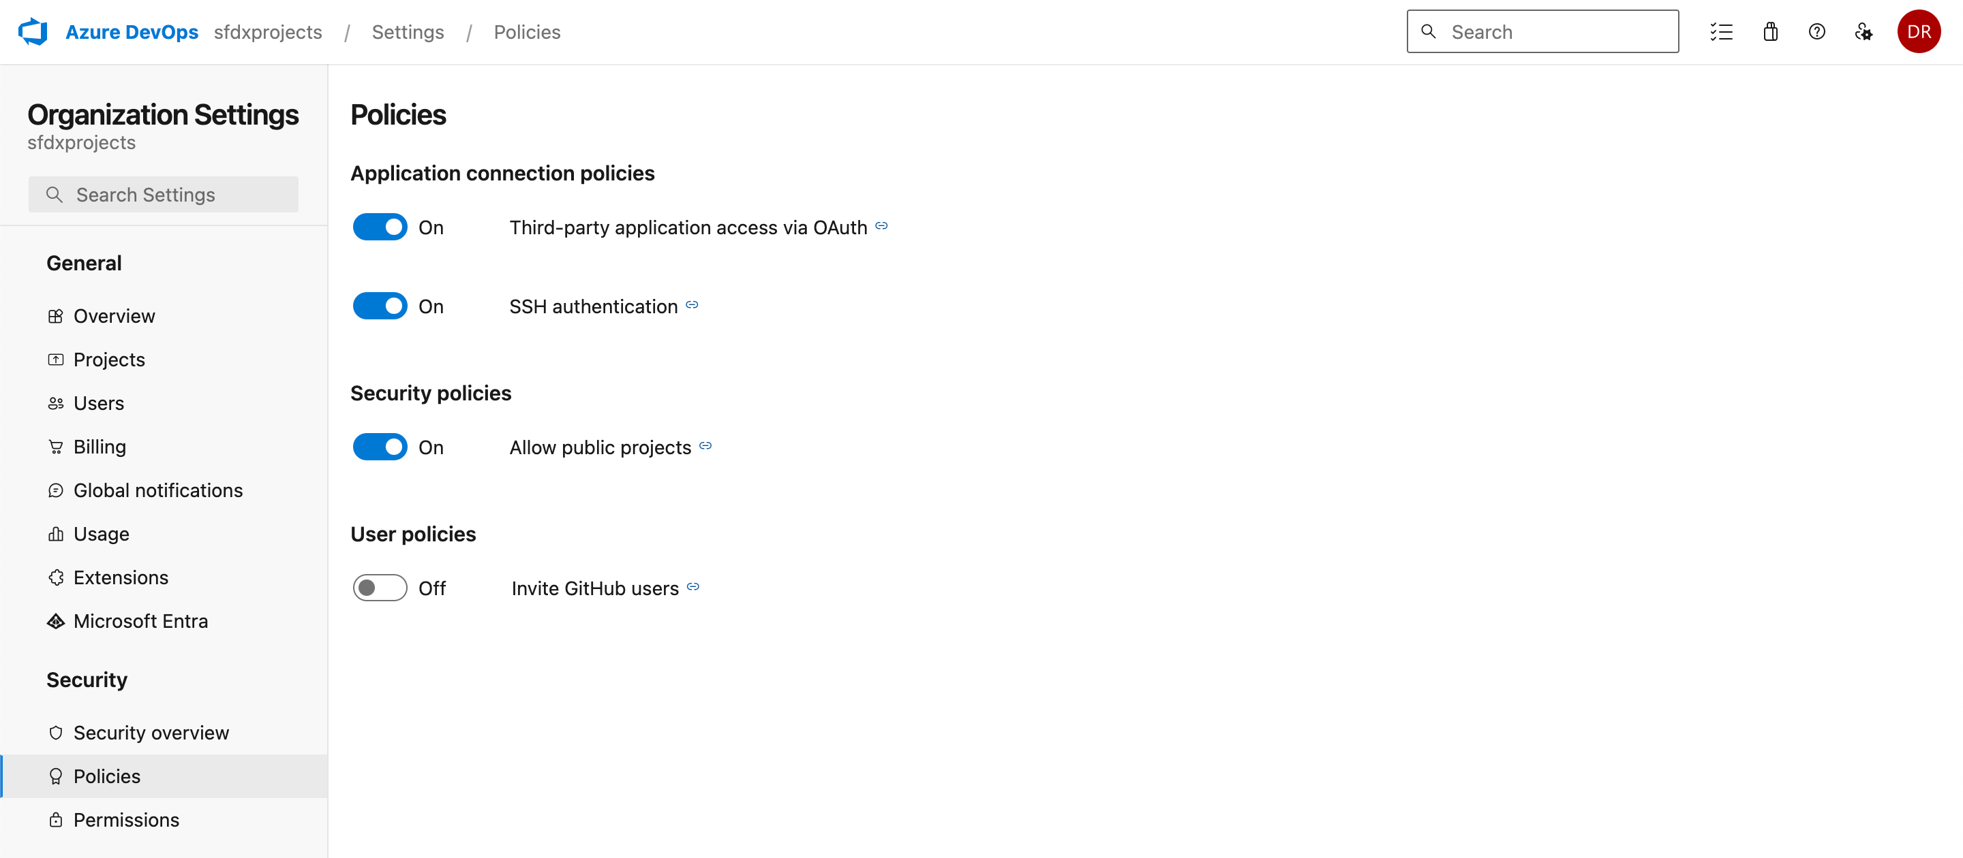
Task: Click the SSH authentication link icon
Action: (692, 305)
